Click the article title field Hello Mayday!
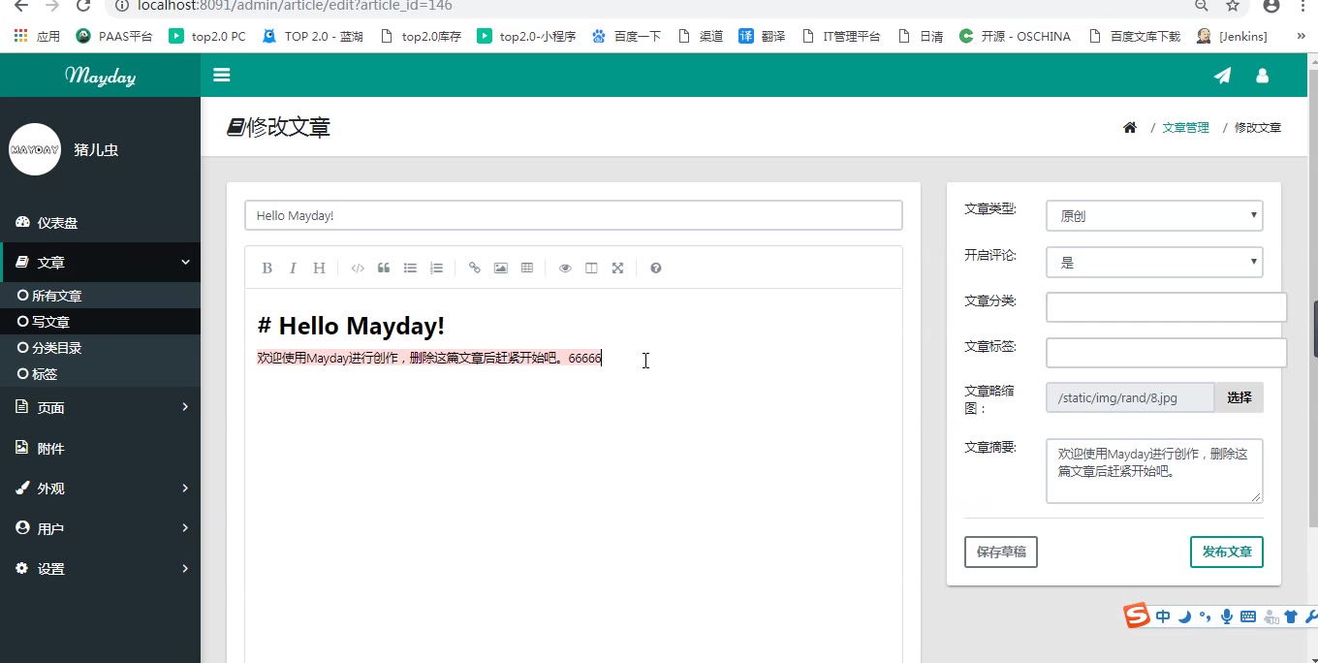Image resolution: width=1318 pixels, height=663 pixels. pyautogui.click(x=574, y=215)
